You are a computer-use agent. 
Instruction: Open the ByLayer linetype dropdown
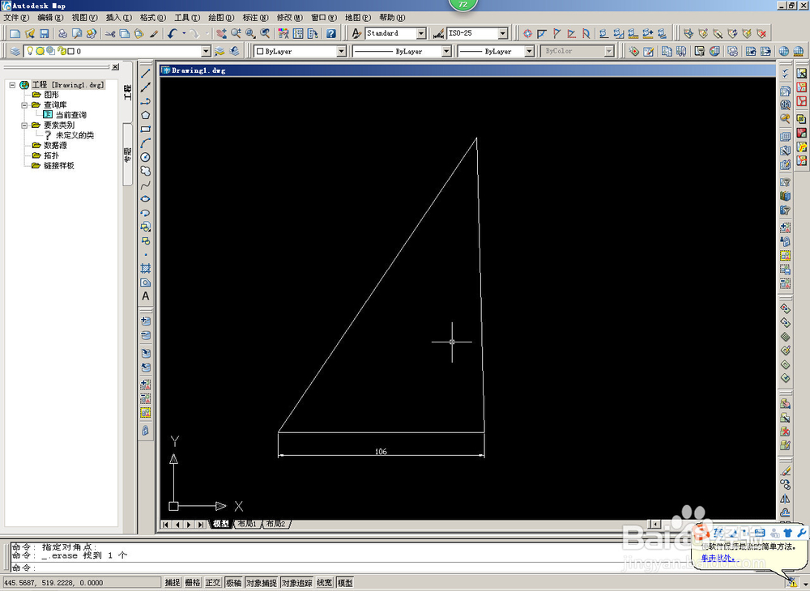[447, 51]
